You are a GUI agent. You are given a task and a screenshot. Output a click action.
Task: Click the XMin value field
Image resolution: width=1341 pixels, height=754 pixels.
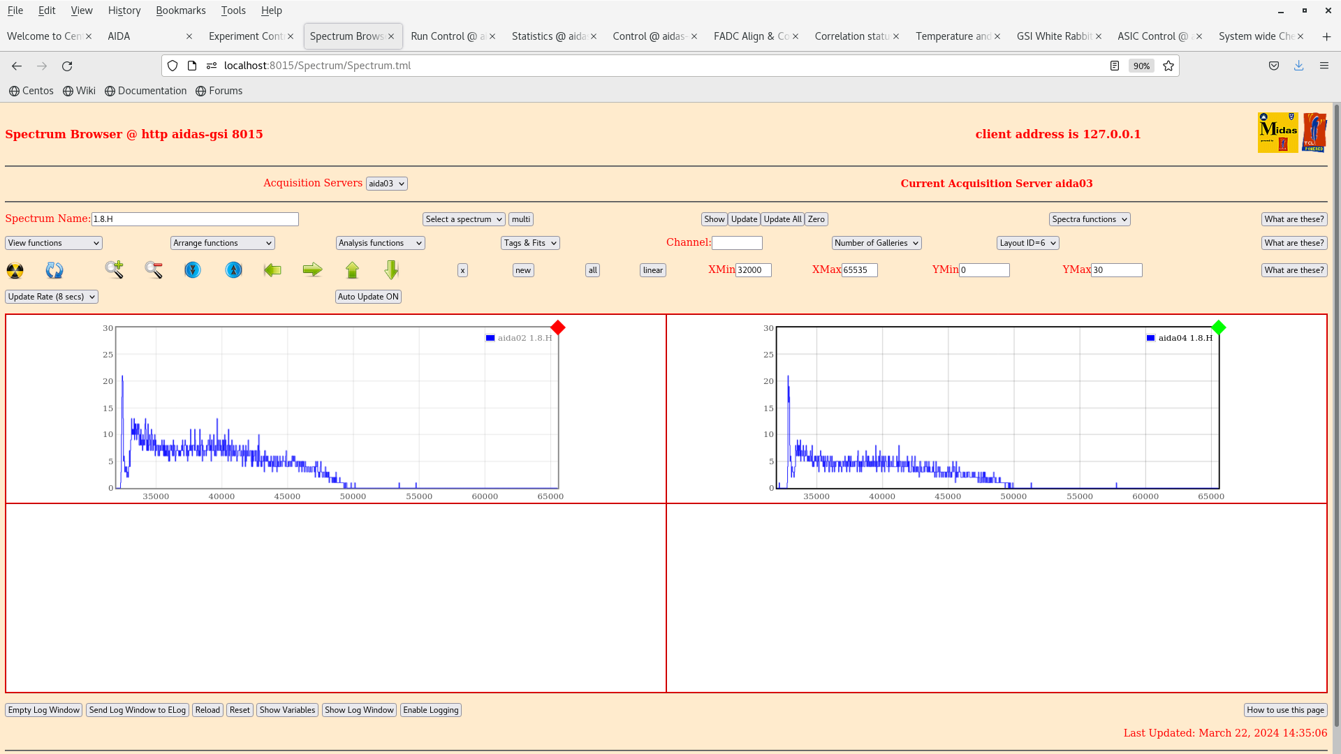tap(753, 270)
